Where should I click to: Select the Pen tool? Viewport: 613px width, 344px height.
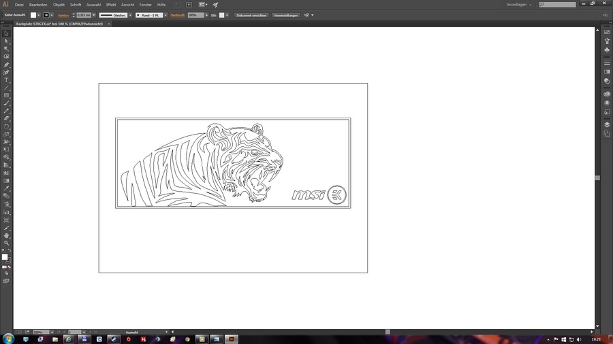(x=6, y=65)
